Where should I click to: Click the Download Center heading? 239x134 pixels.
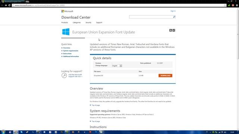click(x=76, y=17)
